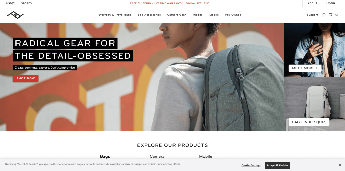Visit the Stores link

pyautogui.click(x=26, y=3)
